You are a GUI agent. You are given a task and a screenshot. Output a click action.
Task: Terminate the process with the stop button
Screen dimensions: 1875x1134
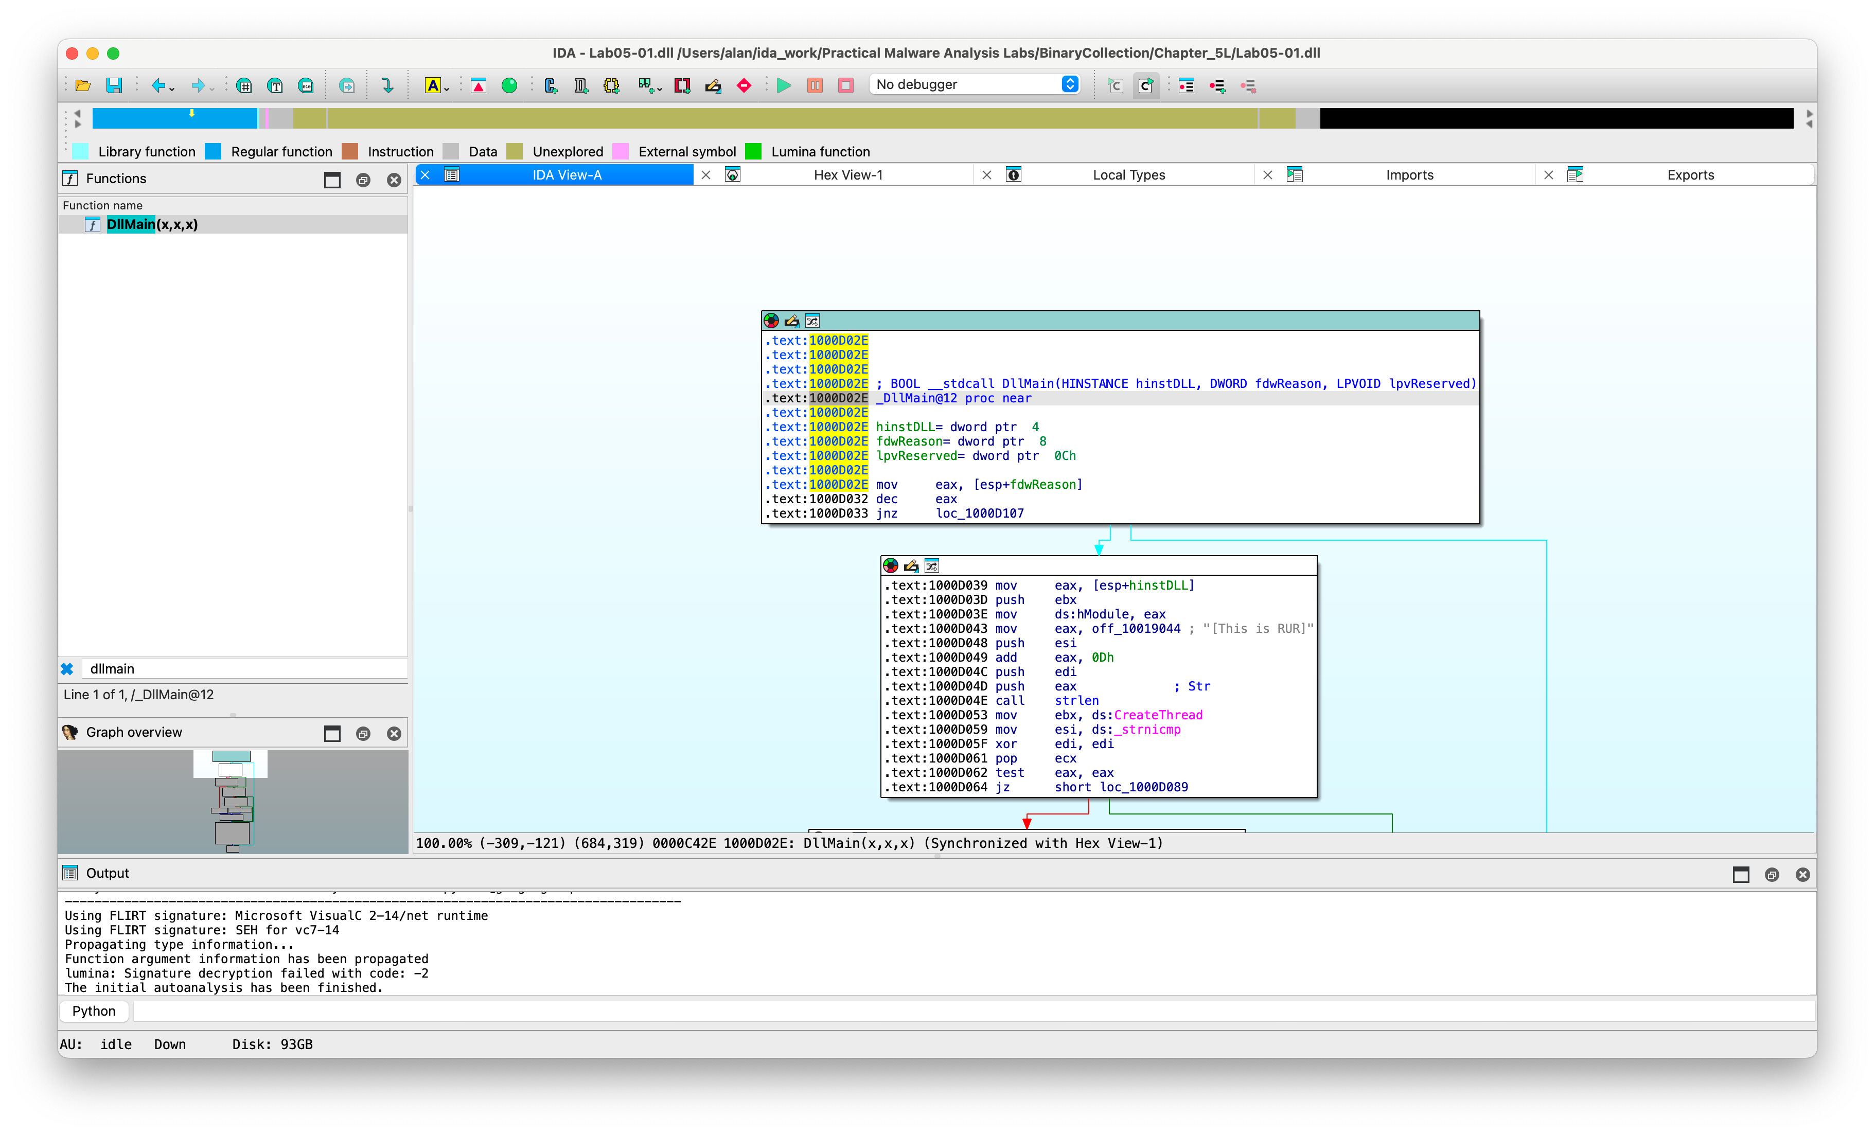[x=845, y=85]
